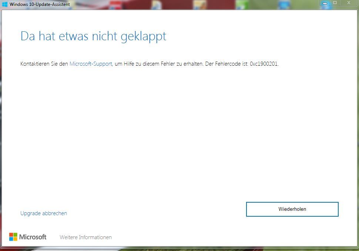Retry the failed update with Wiederholen
The image size is (359, 251).
tap(292, 209)
